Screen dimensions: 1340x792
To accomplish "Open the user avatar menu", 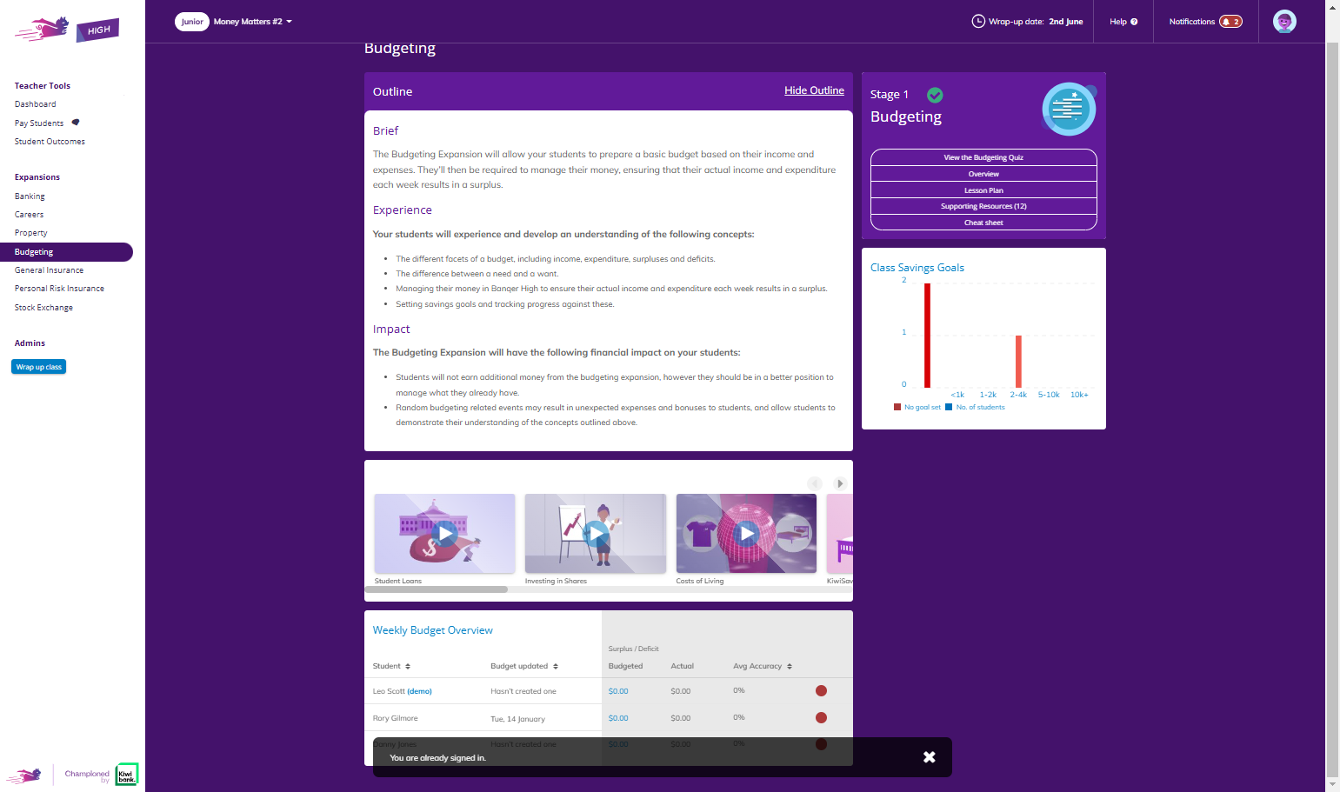I will [1284, 22].
